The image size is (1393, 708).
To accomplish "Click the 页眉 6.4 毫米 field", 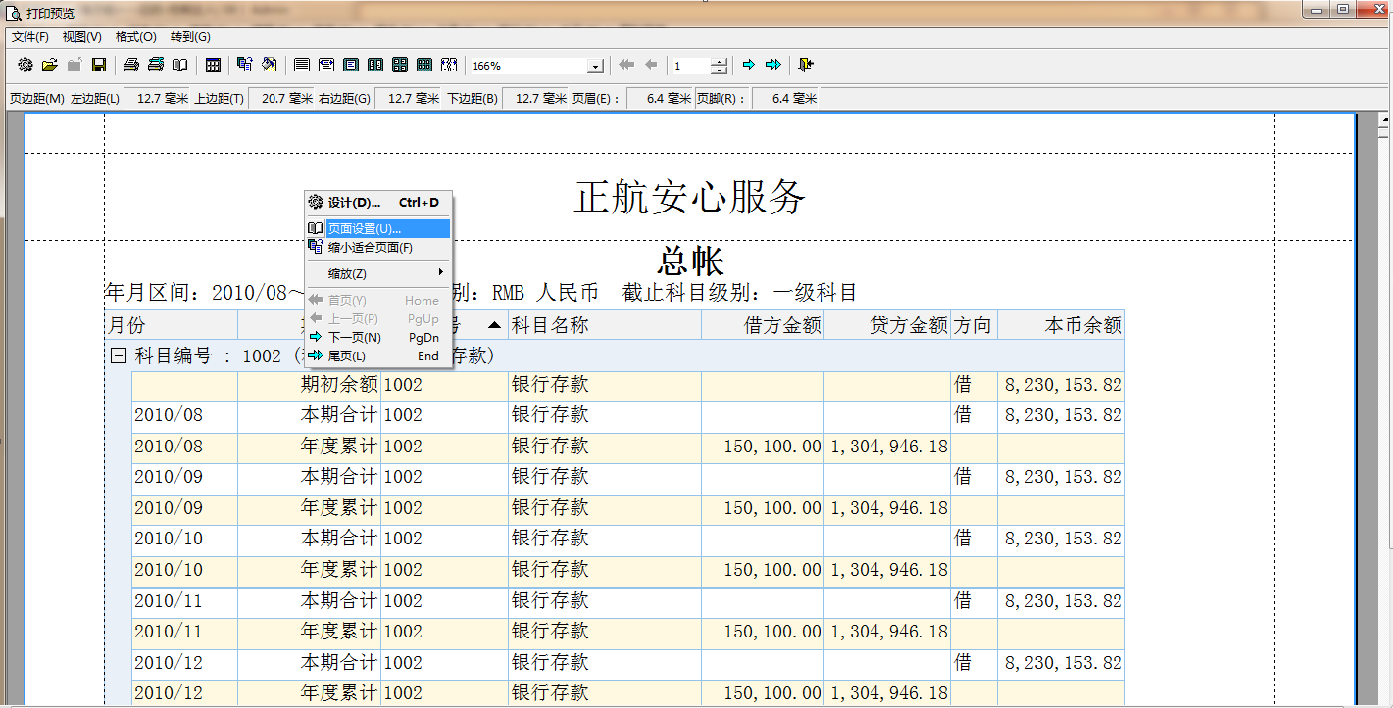I will coord(660,98).
